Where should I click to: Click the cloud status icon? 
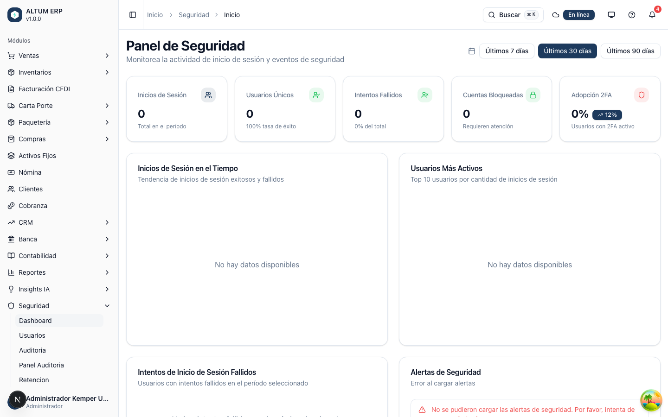[x=556, y=15]
